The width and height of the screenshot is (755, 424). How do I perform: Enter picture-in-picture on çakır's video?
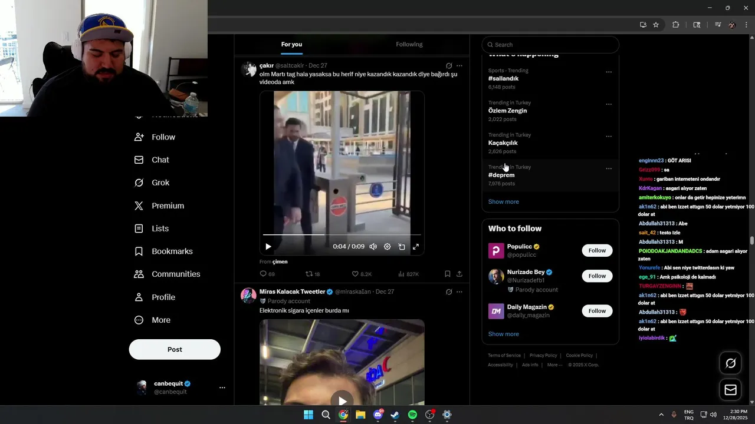point(402,247)
